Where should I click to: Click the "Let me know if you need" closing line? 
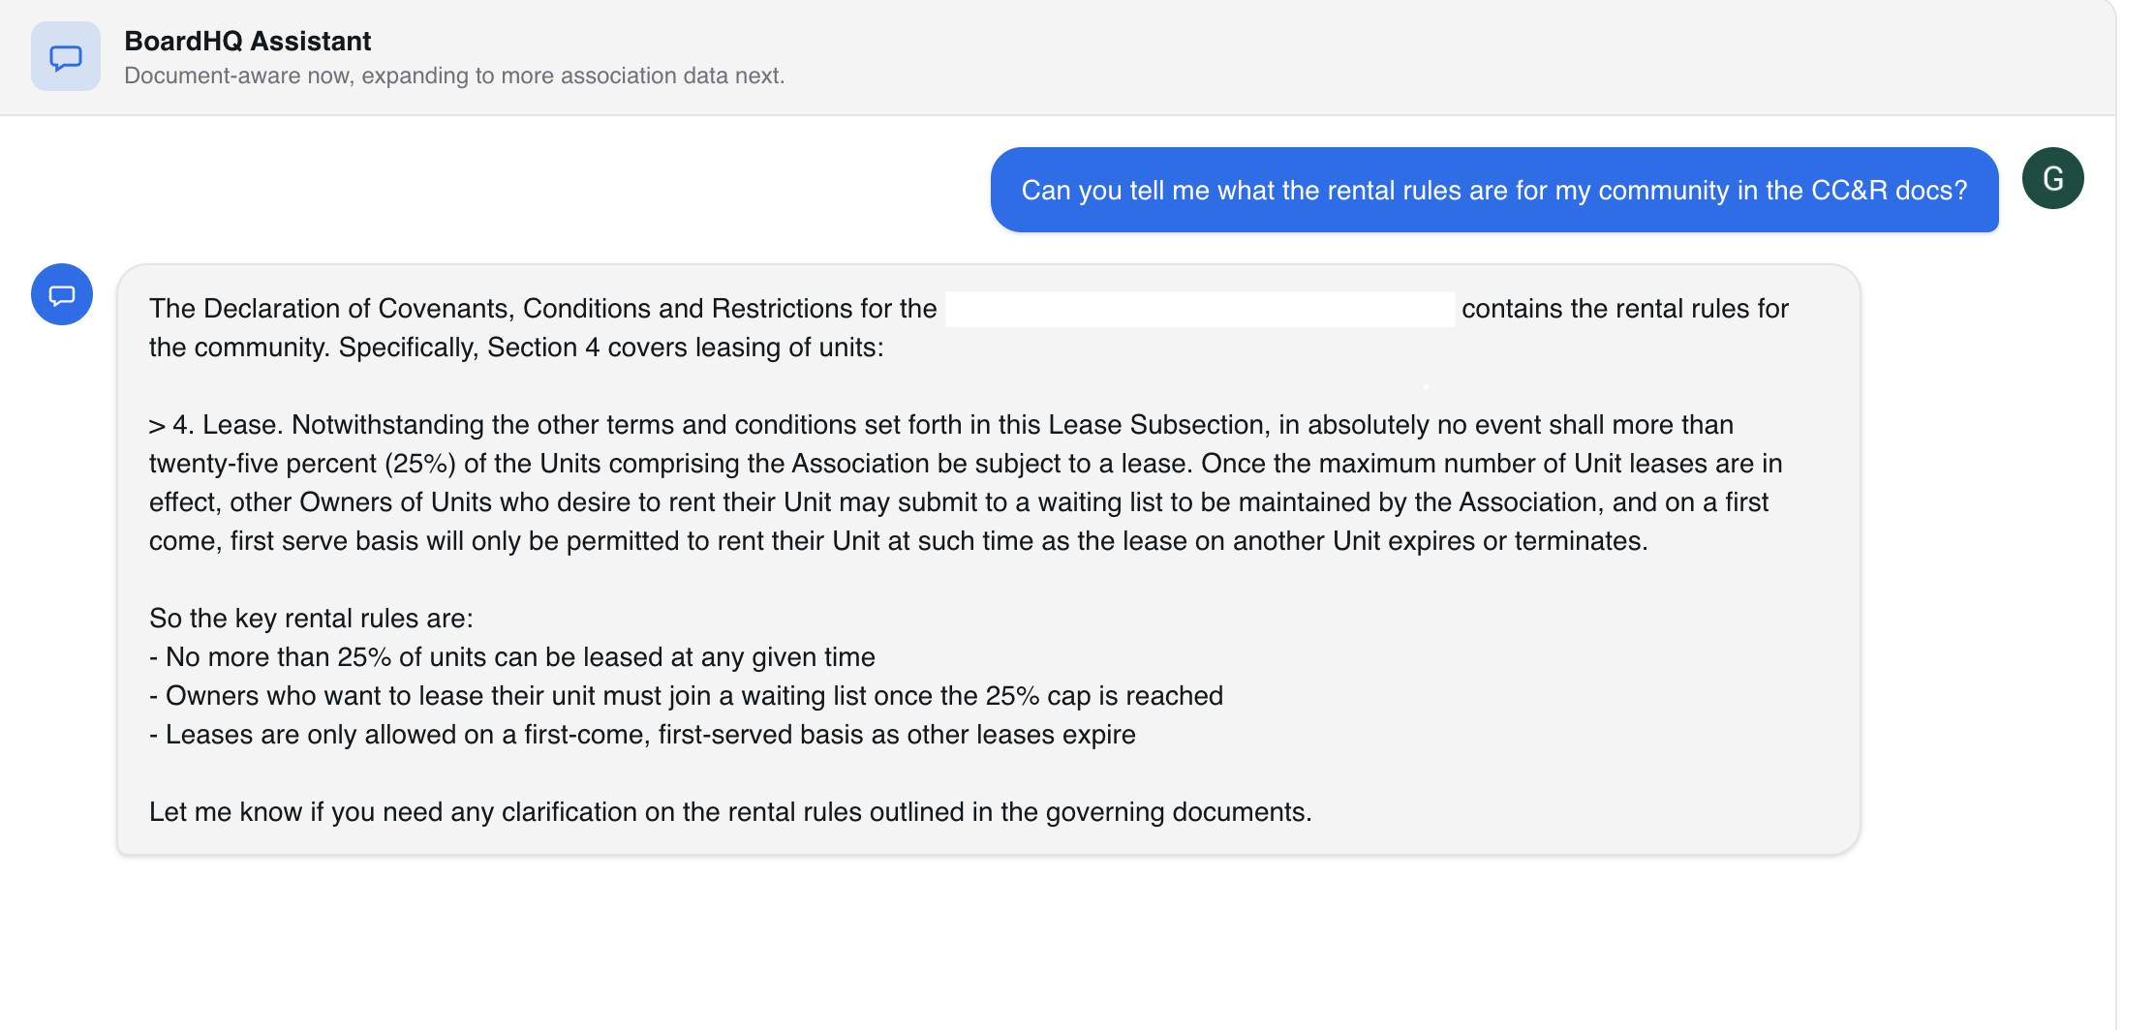730,812
